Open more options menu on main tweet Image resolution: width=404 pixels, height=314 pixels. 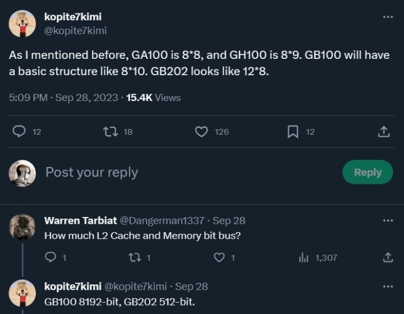(x=388, y=17)
